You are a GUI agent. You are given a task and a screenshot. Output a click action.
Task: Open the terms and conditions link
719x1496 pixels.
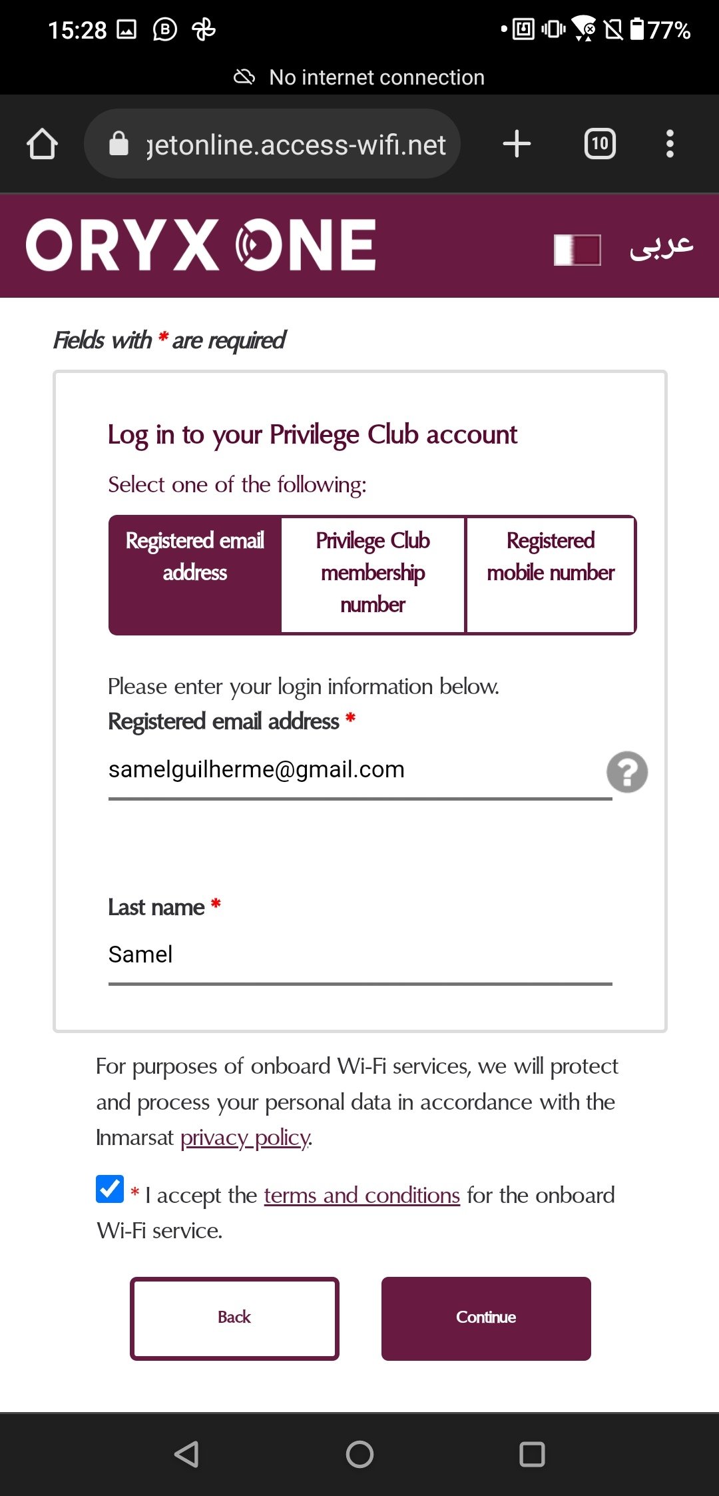[x=361, y=1196]
